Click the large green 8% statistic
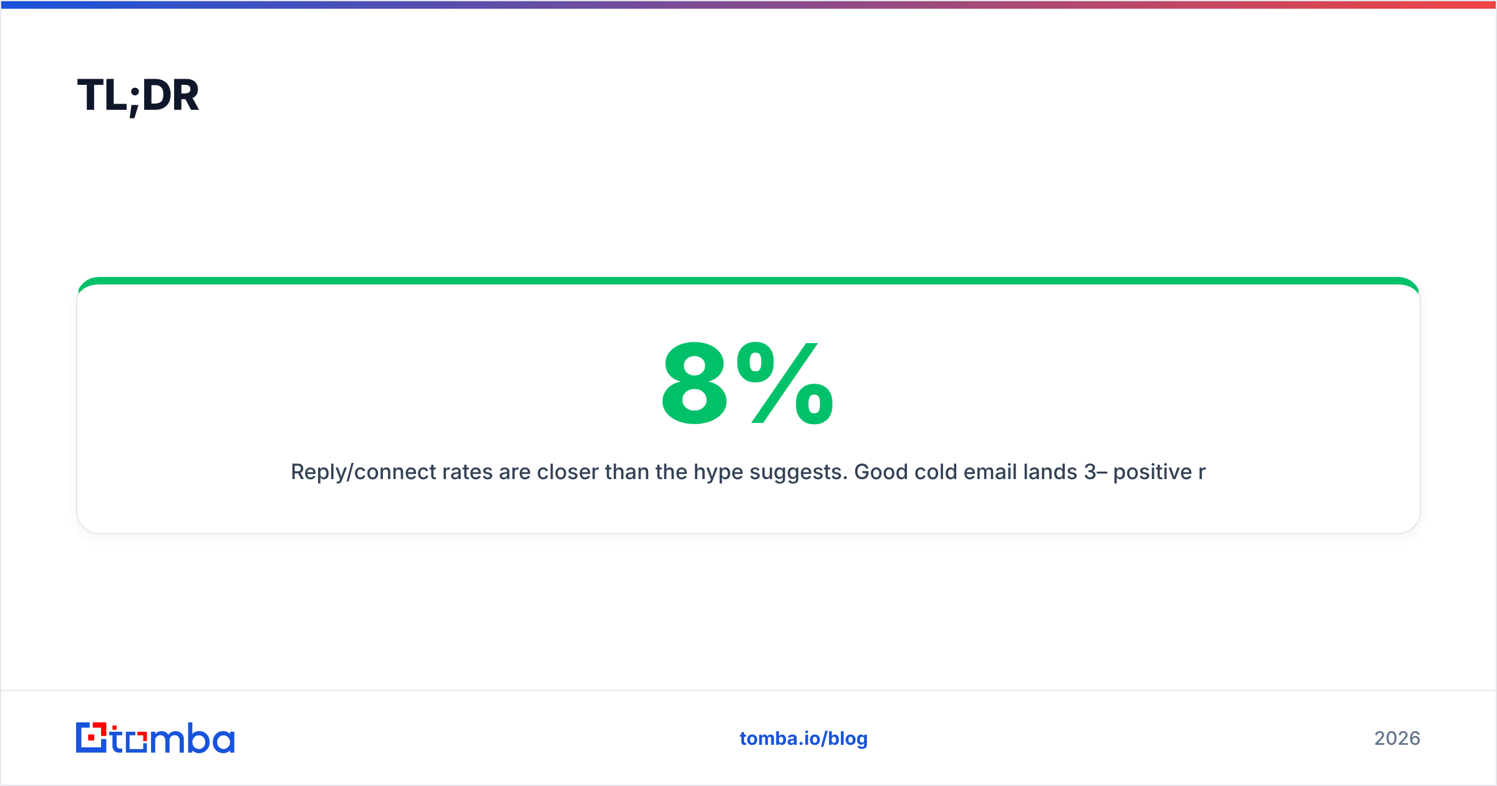Image resolution: width=1497 pixels, height=786 pixels. pyautogui.click(x=748, y=383)
